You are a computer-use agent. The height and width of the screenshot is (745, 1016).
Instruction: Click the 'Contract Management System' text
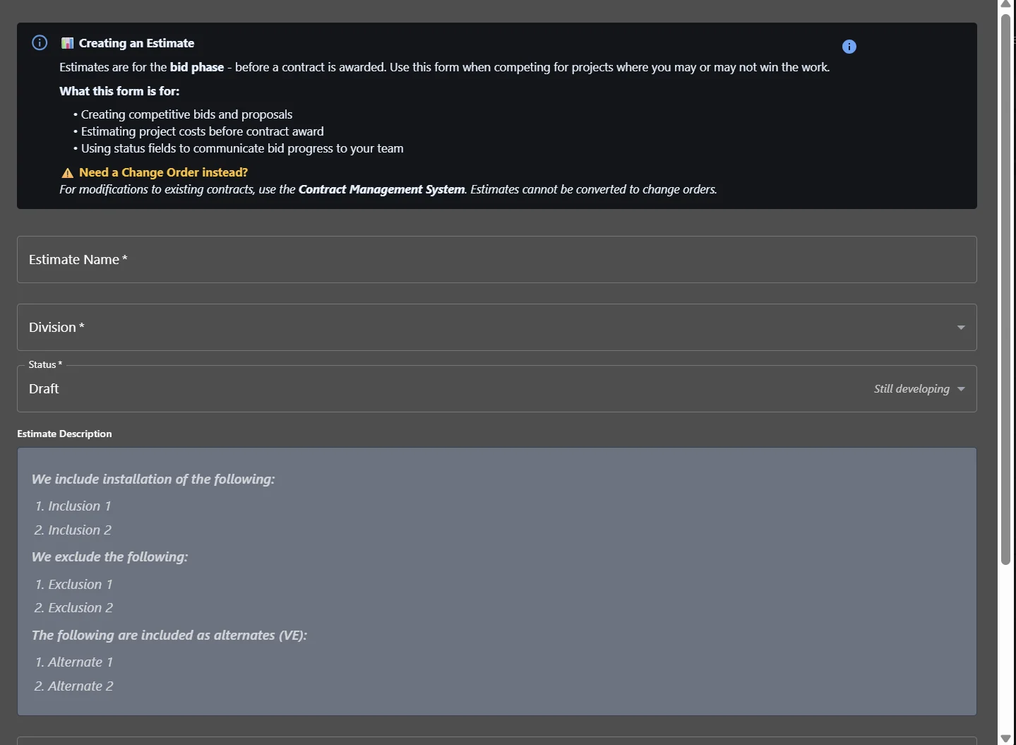[x=381, y=189]
